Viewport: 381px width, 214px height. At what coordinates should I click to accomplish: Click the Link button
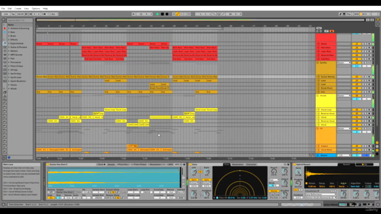[6, 14]
